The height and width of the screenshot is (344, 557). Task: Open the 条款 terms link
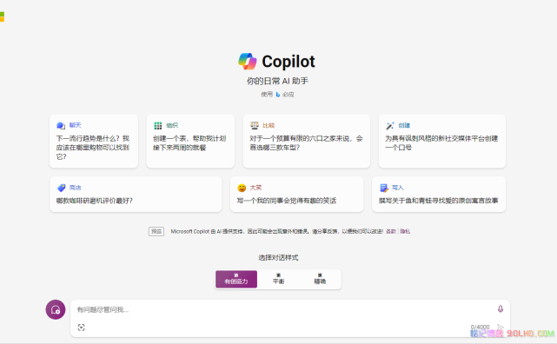[391, 231]
